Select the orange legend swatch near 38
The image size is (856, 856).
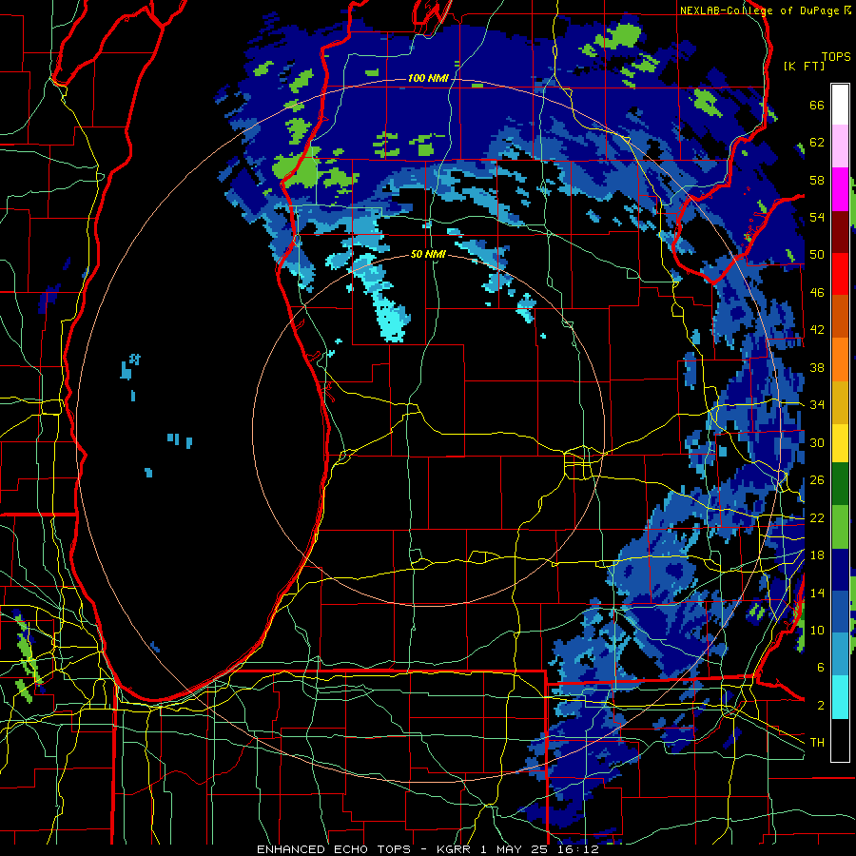point(840,360)
